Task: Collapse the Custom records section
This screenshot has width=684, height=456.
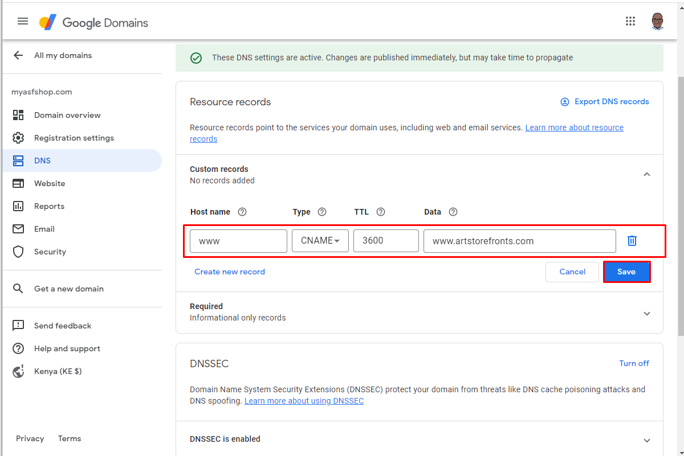Action: (646, 174)
